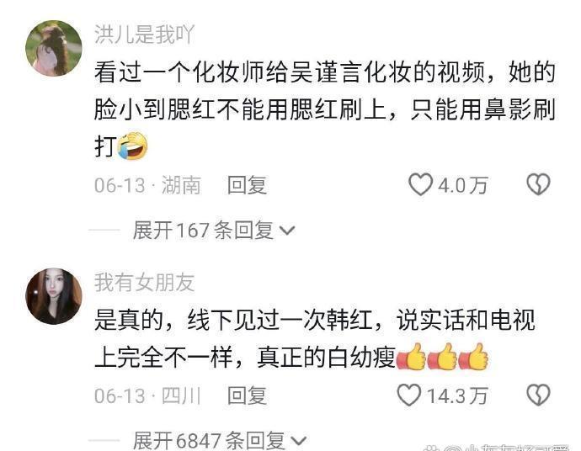The image size is (581, 451).
Task: Dislike the comment by 洪儿是我吖 via broken heart
Action: 538,184
